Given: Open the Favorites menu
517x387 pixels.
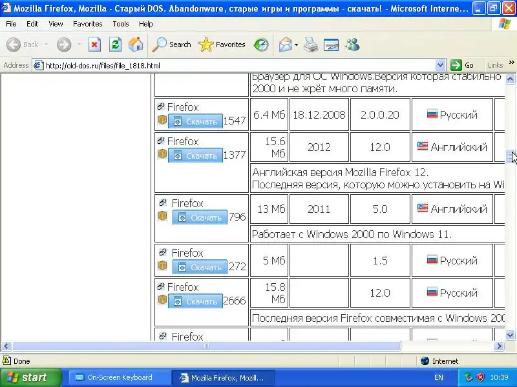Looking at the screenshot, I should coord(88,24).
